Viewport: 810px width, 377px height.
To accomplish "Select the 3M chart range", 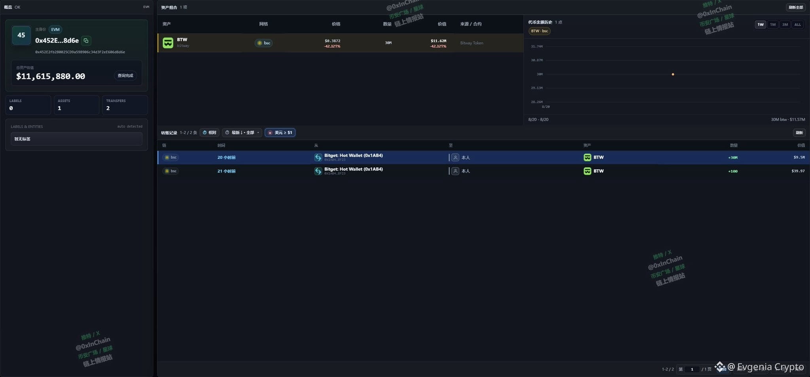I will click(785, 24).
